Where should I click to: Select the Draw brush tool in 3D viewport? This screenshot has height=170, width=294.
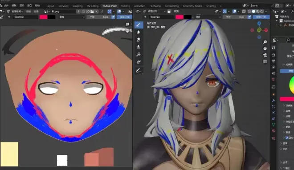139,25
